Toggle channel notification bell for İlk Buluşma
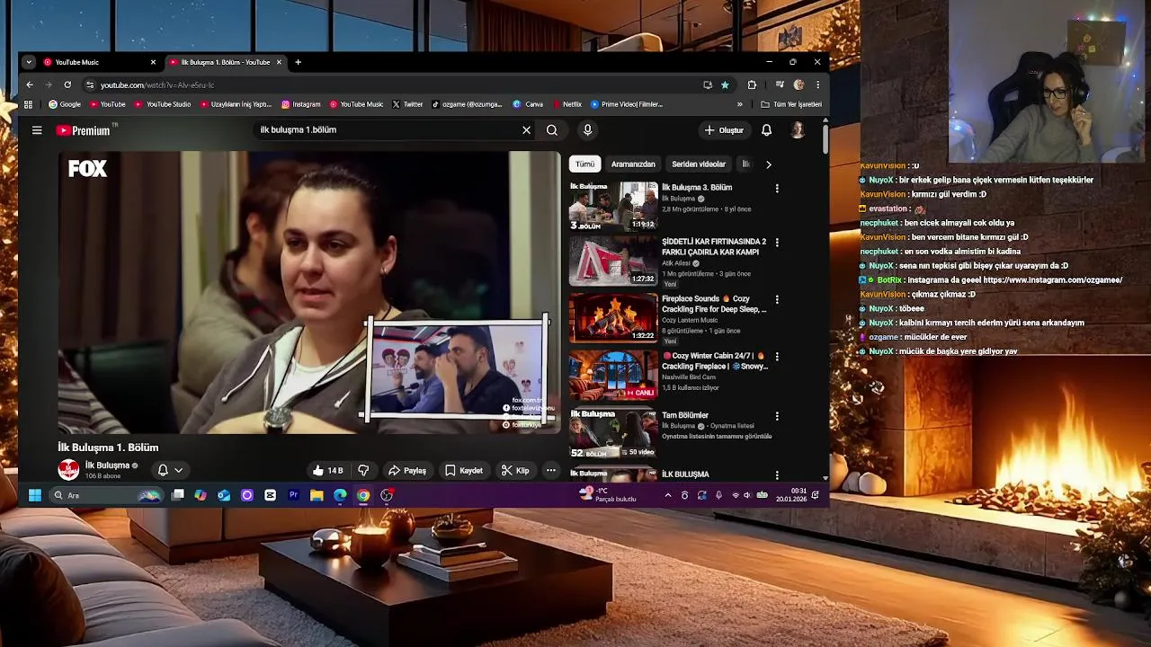The height and width of the screenshot is (647, 1151). [163, 470]
